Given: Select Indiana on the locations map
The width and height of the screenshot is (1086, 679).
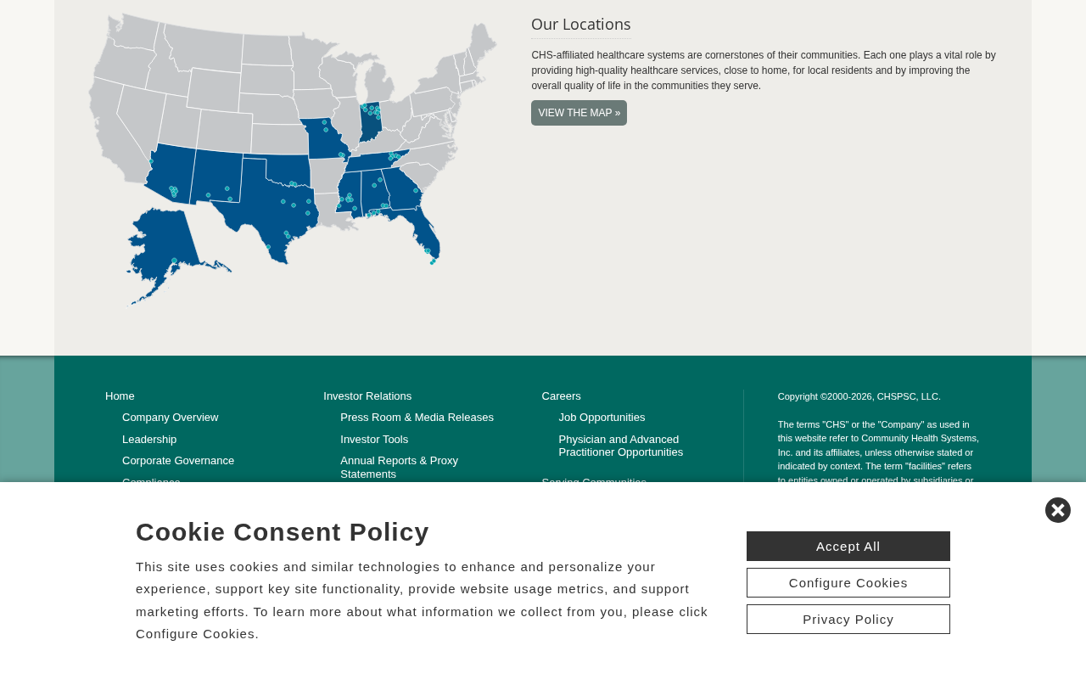Looking at the screenshot, I should tap(370, 123).
